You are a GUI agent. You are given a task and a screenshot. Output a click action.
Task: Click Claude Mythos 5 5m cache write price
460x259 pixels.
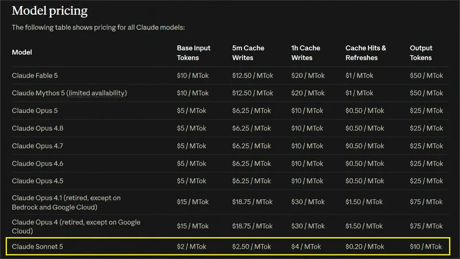(252, 93)
